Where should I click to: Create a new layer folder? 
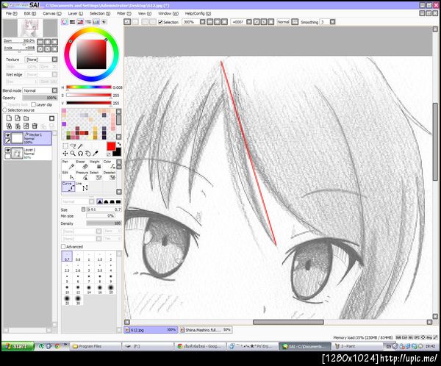tap(26, 118)
